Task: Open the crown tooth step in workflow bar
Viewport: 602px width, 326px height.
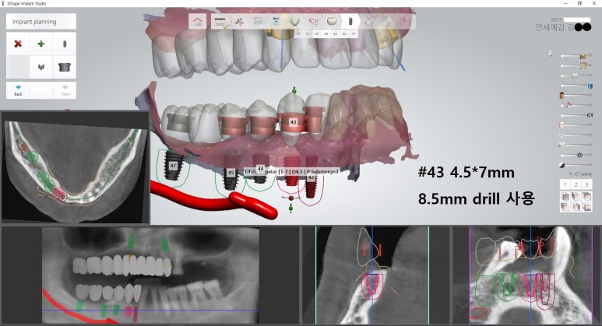Action: 331,22
